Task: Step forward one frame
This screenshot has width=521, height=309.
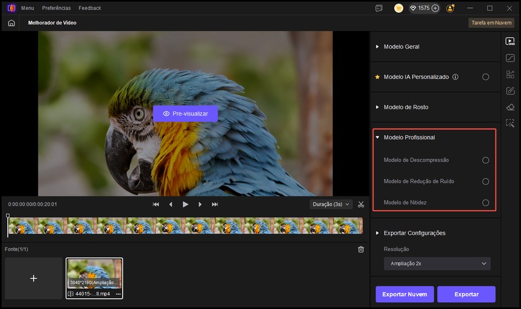Action: [x=200, y=204]
